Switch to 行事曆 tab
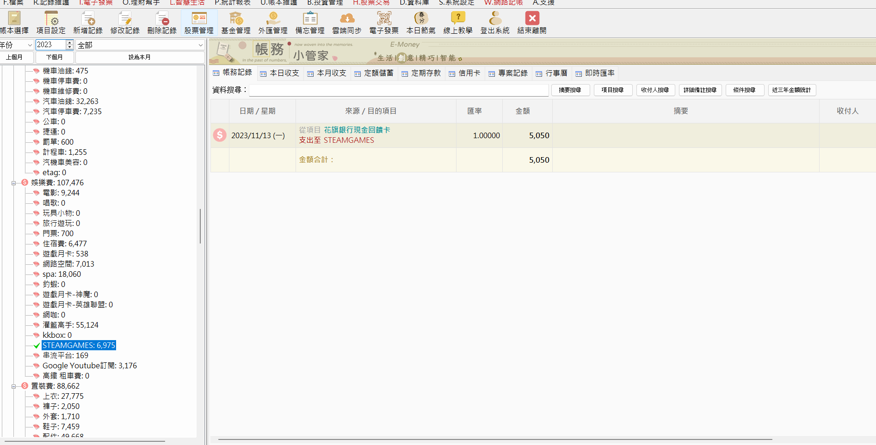876x445 pixels. (551, 73)
